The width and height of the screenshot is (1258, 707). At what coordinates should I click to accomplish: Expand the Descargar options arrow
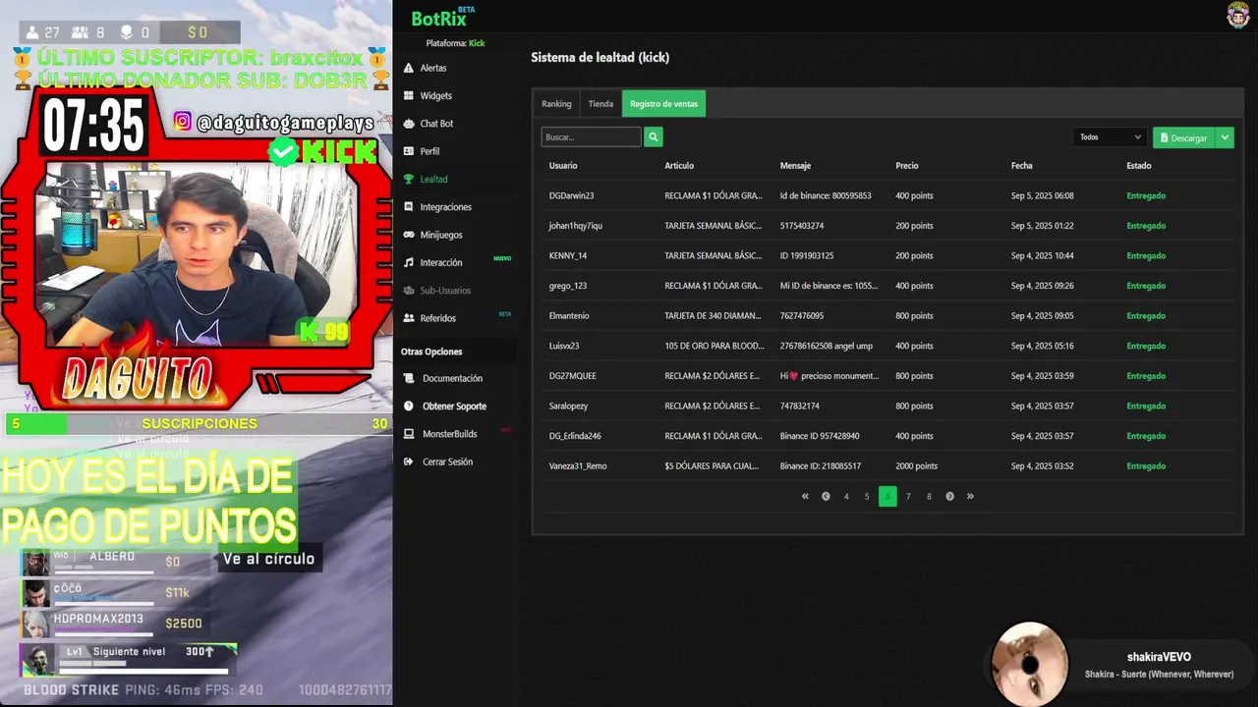coord(1225,137)
